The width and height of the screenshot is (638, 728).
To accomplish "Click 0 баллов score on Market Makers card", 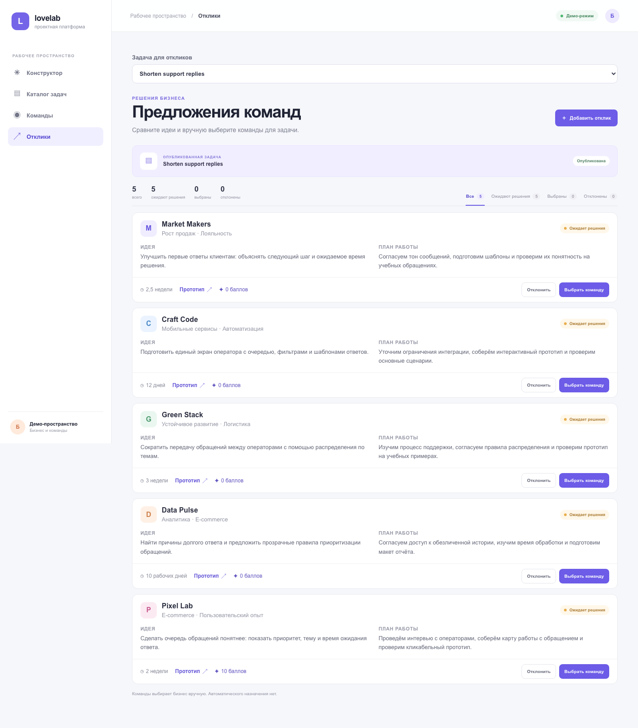I will pos(233,290).
